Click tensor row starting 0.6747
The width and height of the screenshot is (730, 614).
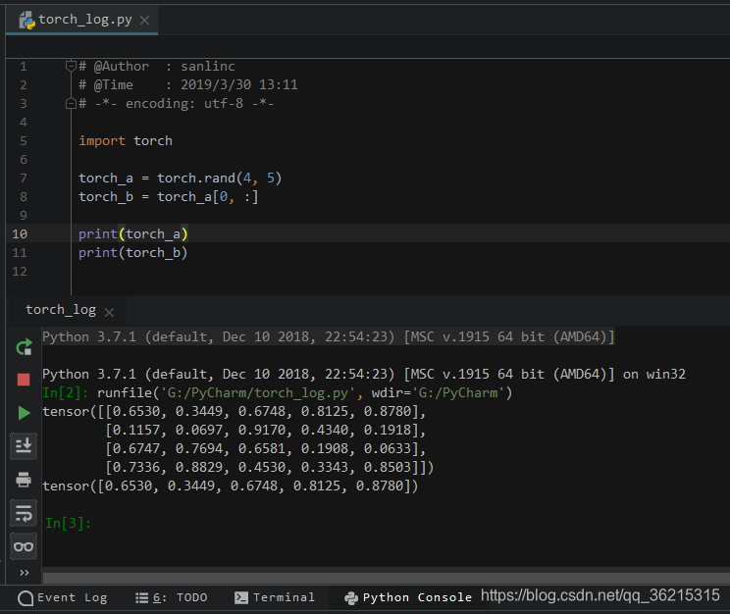[265, 449]
